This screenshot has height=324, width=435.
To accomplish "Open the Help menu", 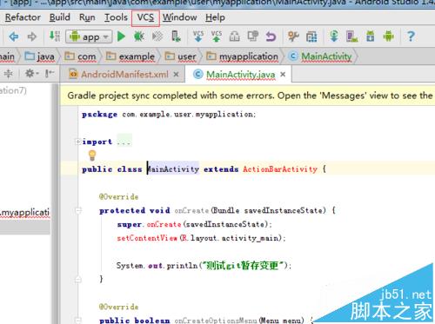I will tap(215, 17).
